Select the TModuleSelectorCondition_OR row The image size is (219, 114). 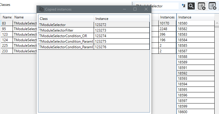pyautogui.click(x=94, y=36)
